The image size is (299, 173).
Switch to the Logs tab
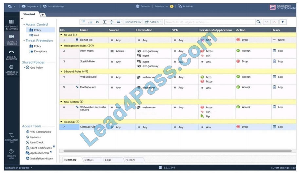pyautogui.click(x=108, y=160)
